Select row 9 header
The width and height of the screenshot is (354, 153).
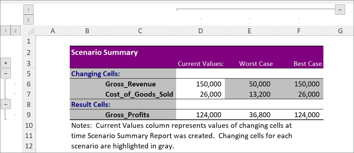pyautogui.click(x=29, y=115)
